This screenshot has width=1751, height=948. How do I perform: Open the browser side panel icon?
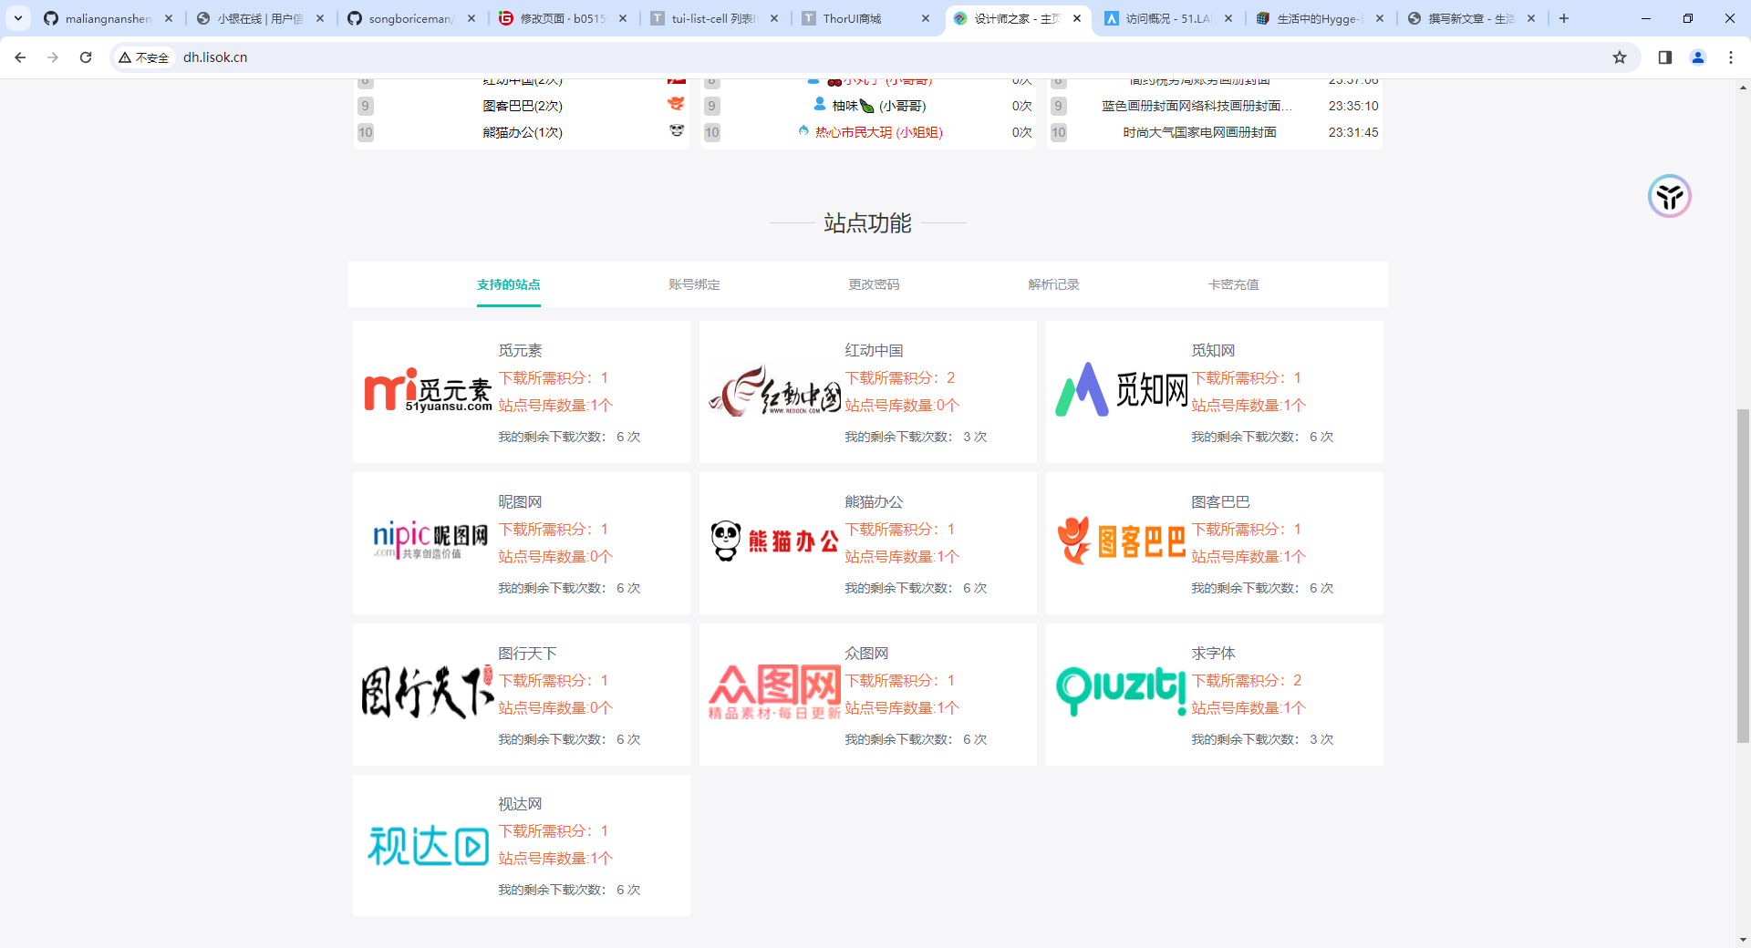coord(1665,57)
